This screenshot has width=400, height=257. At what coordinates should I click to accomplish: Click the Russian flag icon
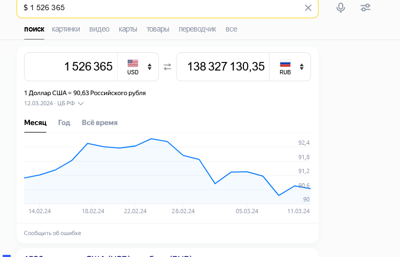click(x=285, y=63)
